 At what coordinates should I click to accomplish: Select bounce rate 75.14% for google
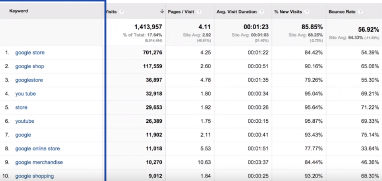tap(370, 135)
